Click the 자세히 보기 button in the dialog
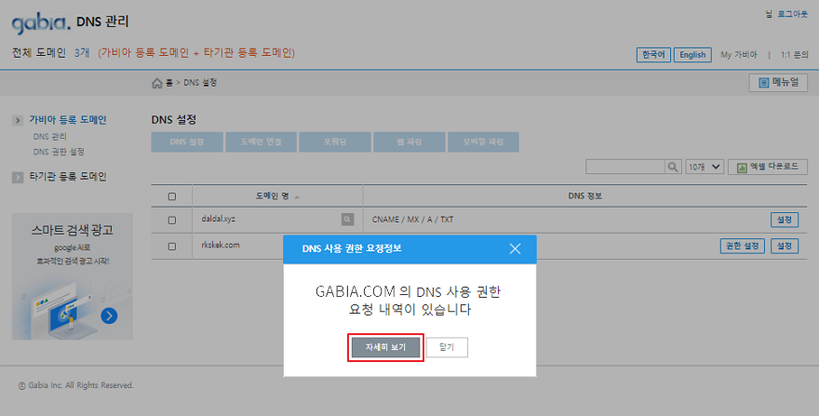The image size is (819, 416). coord(385,346)
